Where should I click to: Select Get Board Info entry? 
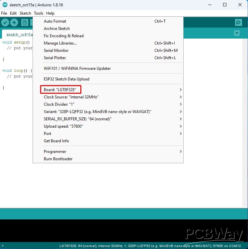pos(56,141)
